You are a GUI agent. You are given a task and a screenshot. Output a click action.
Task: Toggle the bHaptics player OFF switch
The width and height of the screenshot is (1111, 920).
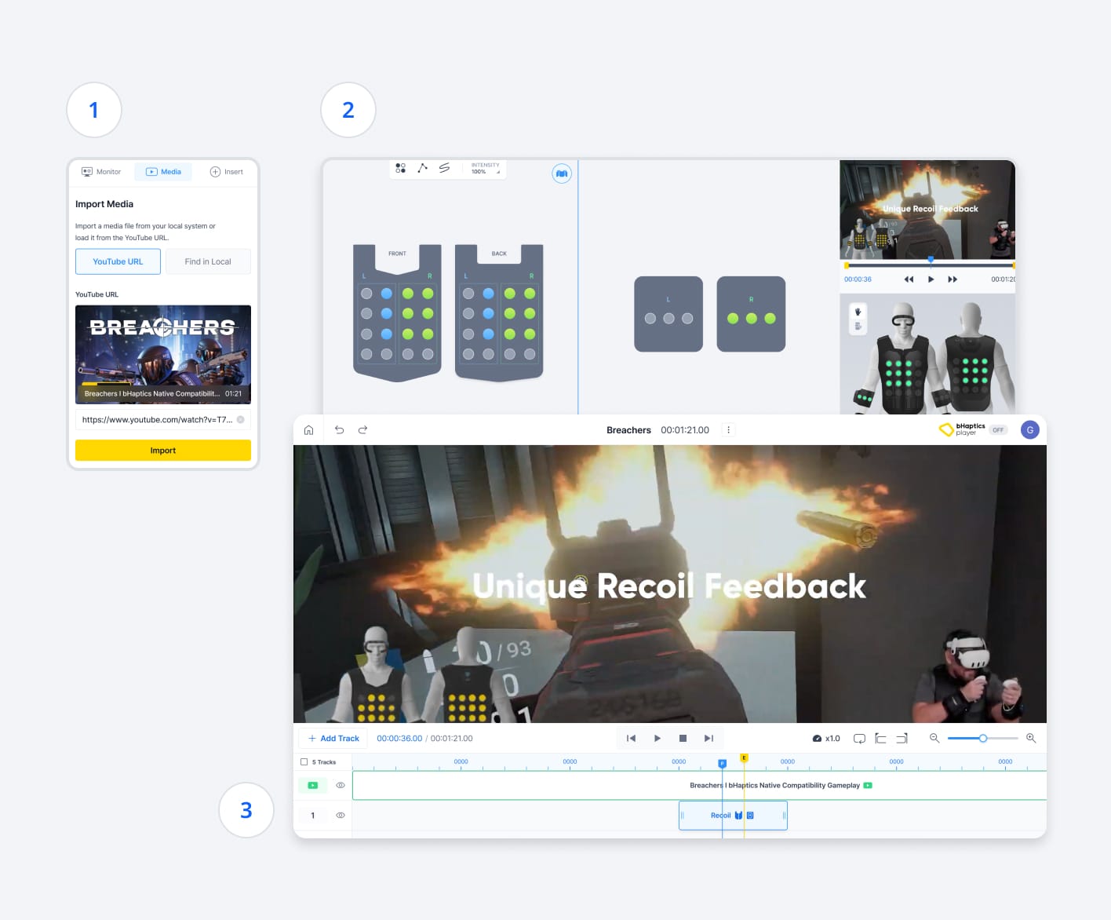tap(997, 429)
